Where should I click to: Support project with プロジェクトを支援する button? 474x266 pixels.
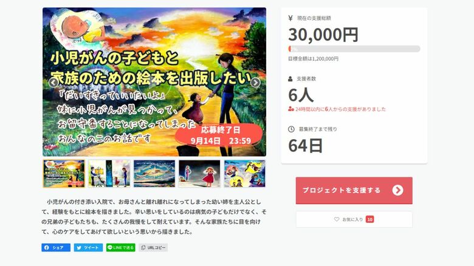pyautogui.click(x=354, y=191)
